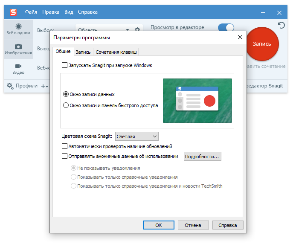Select Показывать только справочные уведомления option
This screenshot has width=296, height=244.
point(73,177)
